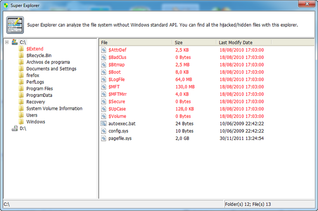Sort by Last Modify Date column header
This screenshot has width=318, height=211.
(x=244, y=43)
